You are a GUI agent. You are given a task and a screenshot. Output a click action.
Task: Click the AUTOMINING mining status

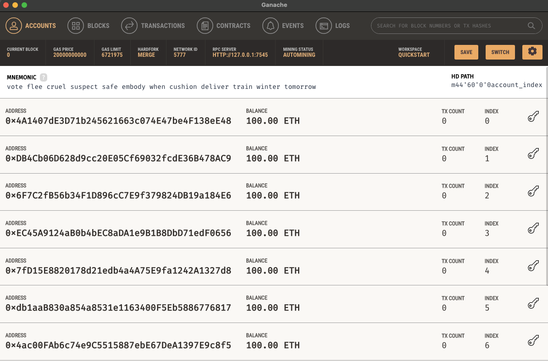click(299, 55)
